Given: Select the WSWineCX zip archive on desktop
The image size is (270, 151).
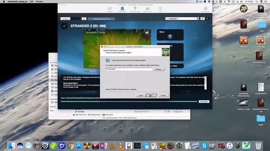Looking at the screenshot, I should (261, 105).
